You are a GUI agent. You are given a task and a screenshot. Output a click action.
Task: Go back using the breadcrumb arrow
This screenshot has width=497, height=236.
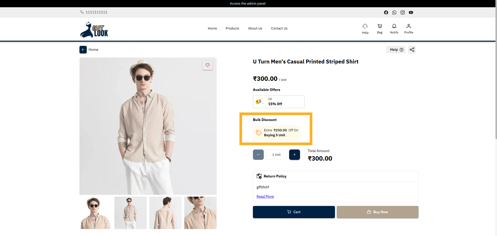coord(83,49)
